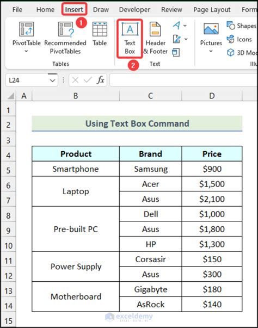The width and height of the screenshot is (258, 328).
Task: Insert a Table
Action: (100, 34)
